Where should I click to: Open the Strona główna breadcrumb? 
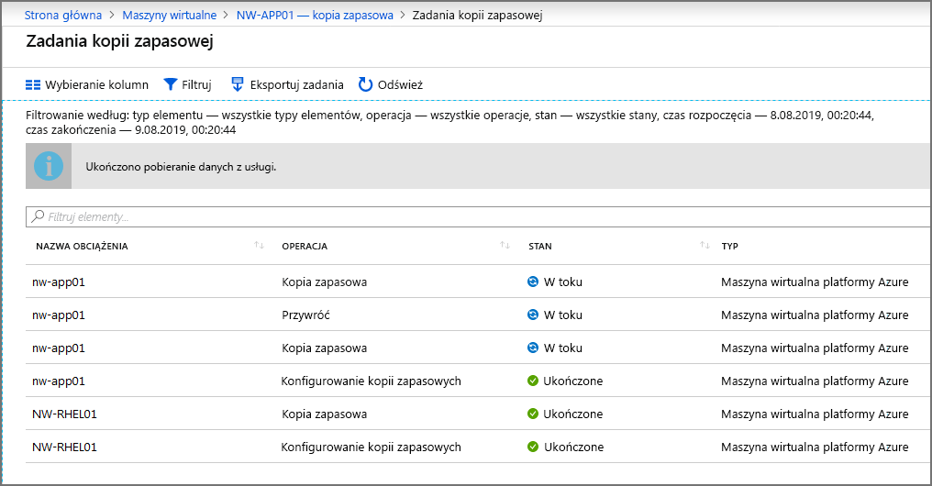pyautogui.click(x=63, y=16)
